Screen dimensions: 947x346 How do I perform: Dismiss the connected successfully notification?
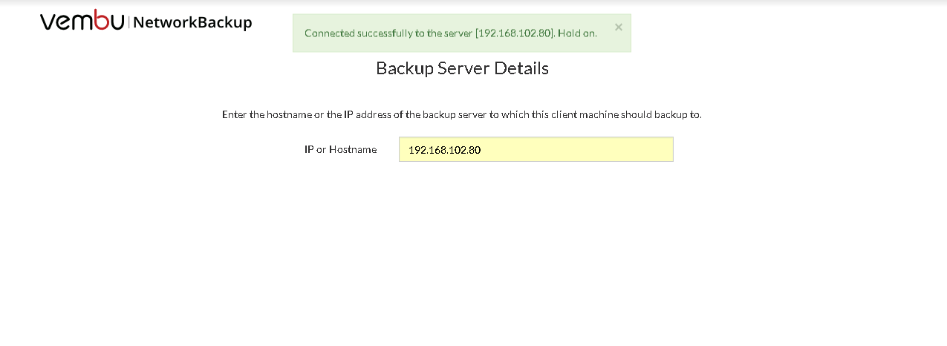pyautogui.click(x=619, y=27)
